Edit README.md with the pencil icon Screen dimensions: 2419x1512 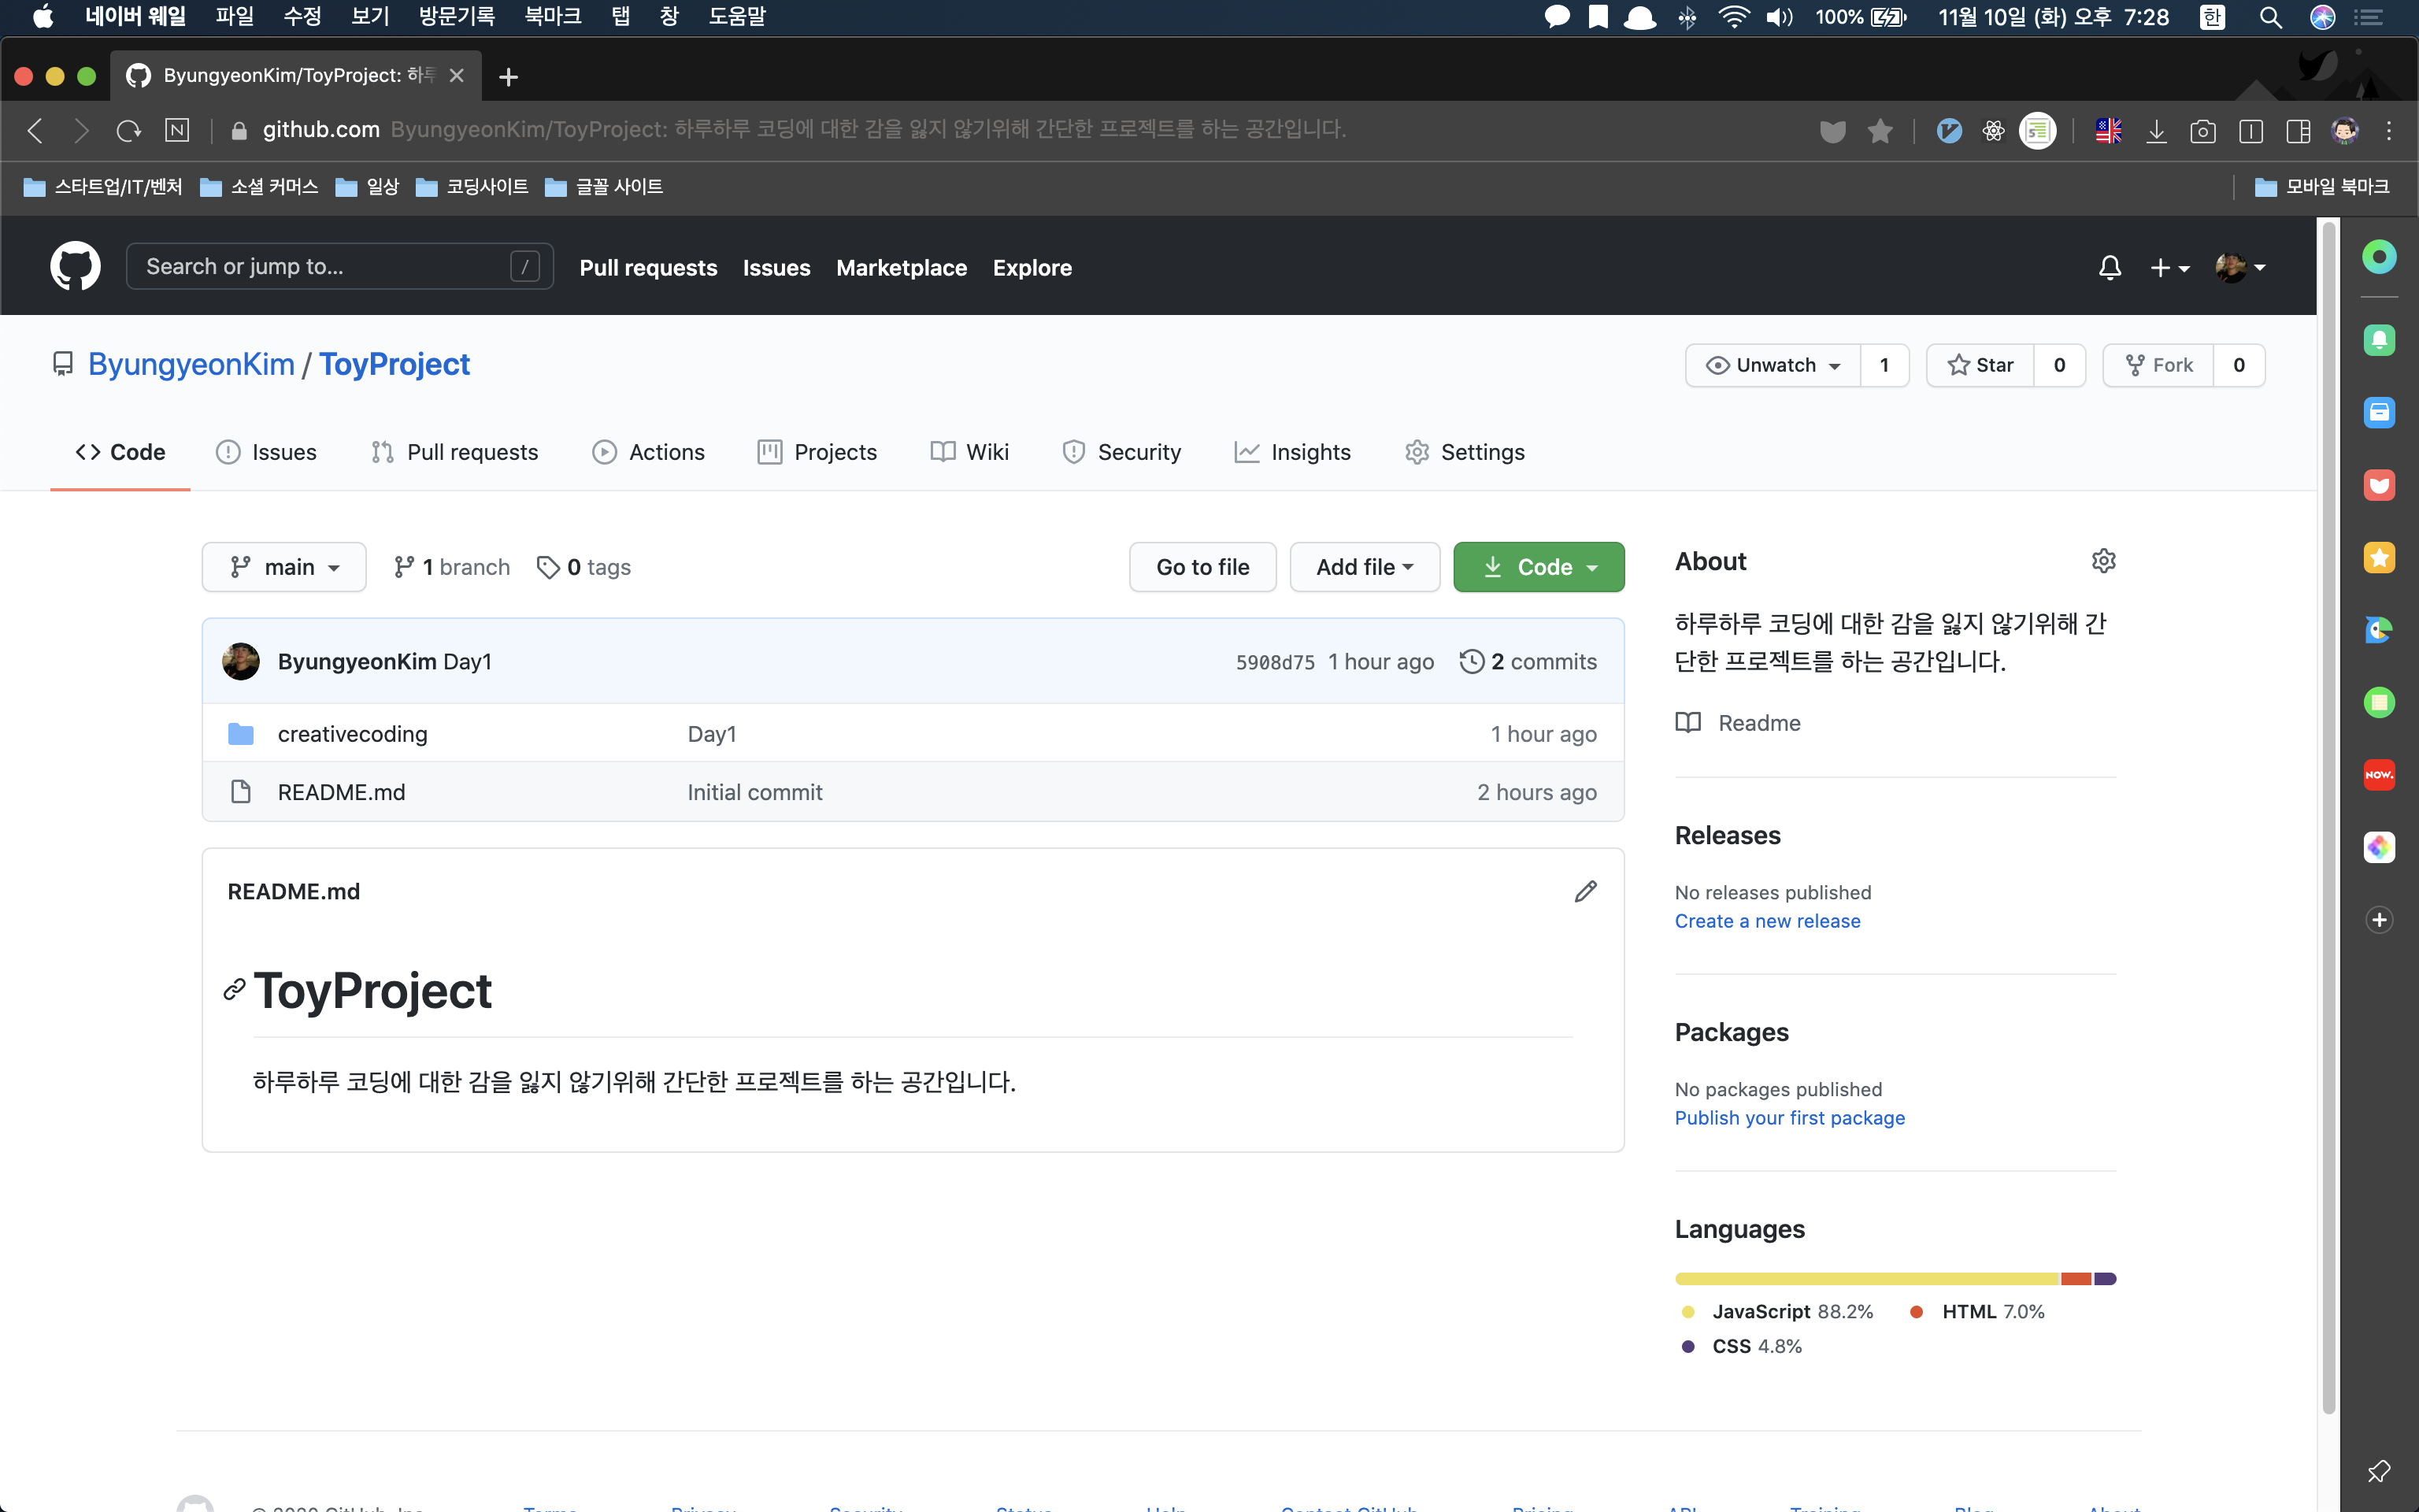click(1585, 891)
